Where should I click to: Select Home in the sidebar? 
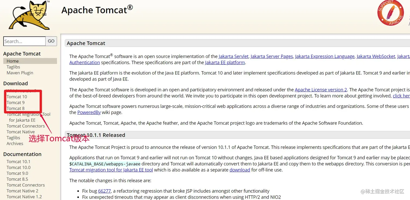point(30,61)
